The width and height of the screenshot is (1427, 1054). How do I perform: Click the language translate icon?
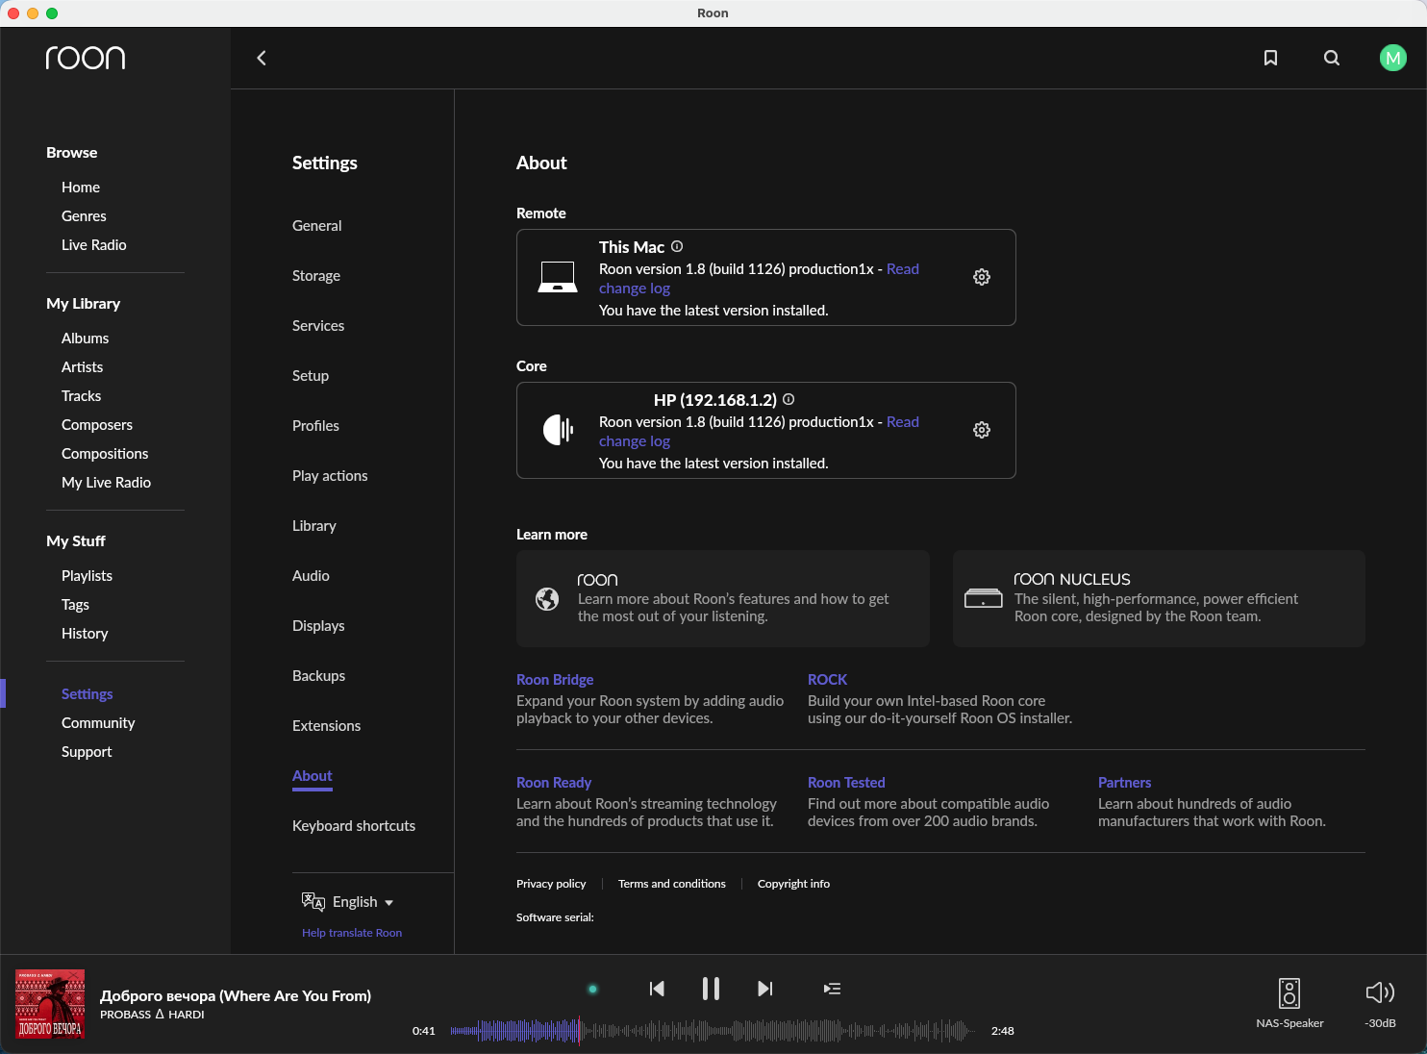(313, 901)
